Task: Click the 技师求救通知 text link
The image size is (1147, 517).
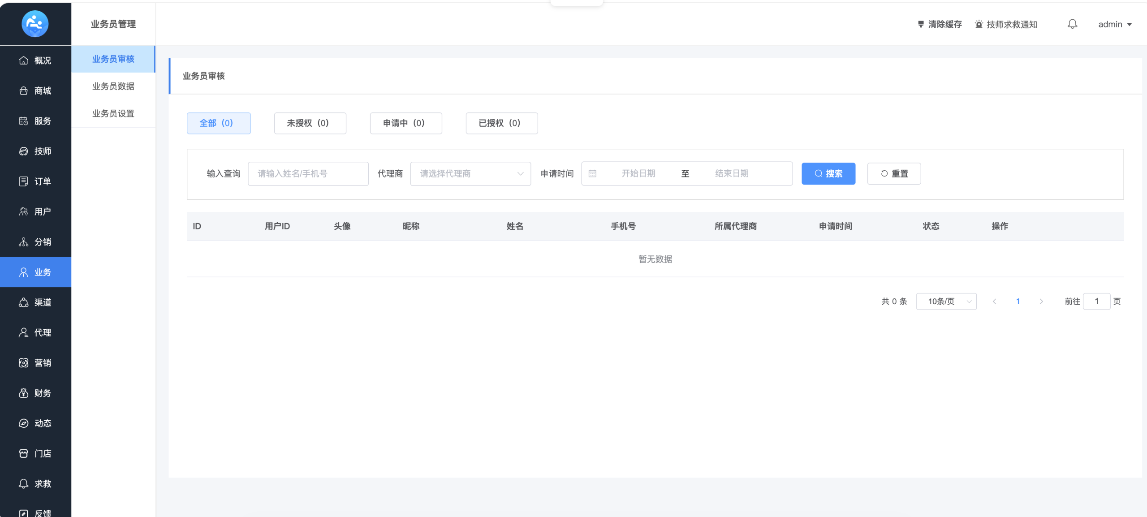Action: click(x=1012, y=24)
